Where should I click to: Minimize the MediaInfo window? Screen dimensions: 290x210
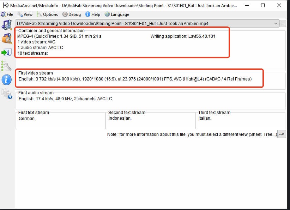point(247,5)
